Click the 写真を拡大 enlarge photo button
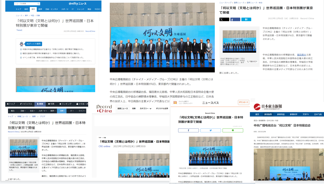The image size is (324, 184). [x=252, y=61]
